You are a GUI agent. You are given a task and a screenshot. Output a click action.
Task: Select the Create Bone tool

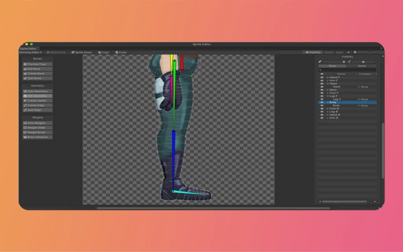tap(37, 73)
